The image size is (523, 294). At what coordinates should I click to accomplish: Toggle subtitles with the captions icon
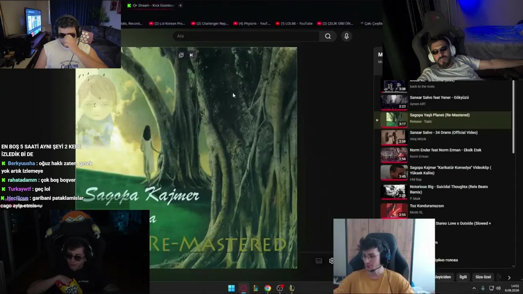coord(319,261)
